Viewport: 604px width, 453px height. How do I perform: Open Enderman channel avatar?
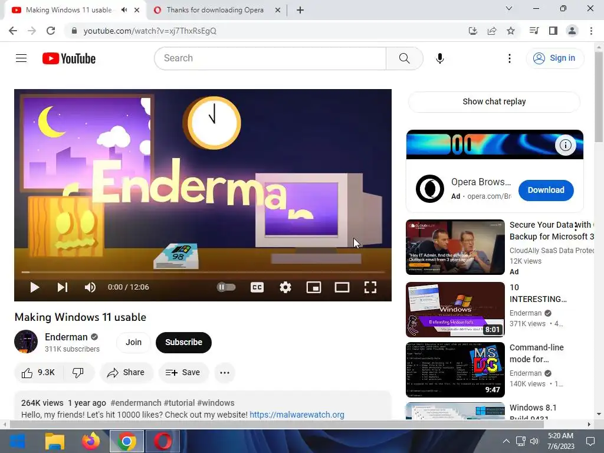click(26, 342)
